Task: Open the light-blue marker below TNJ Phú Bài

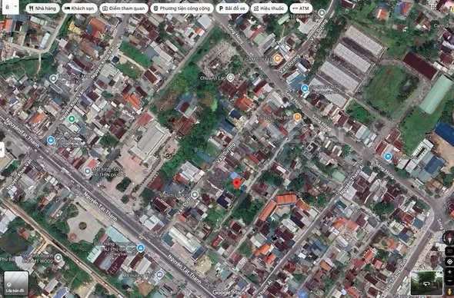Action: [159, 274]
